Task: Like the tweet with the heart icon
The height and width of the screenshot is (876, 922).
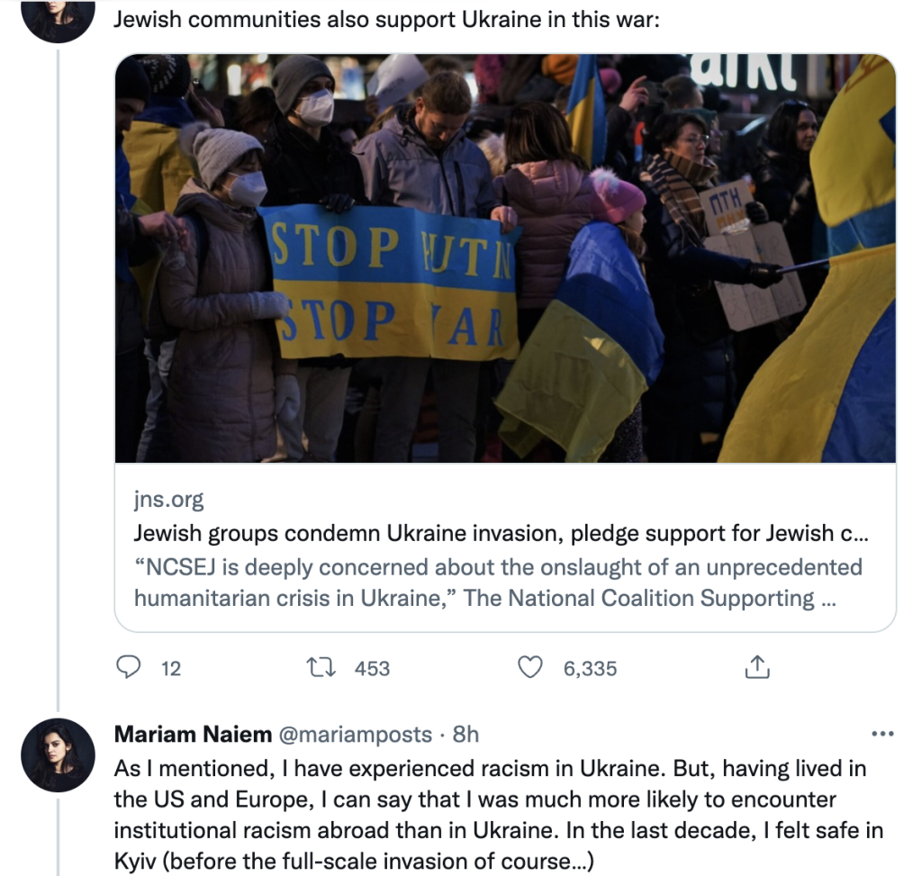Action: tap(529, 668)
